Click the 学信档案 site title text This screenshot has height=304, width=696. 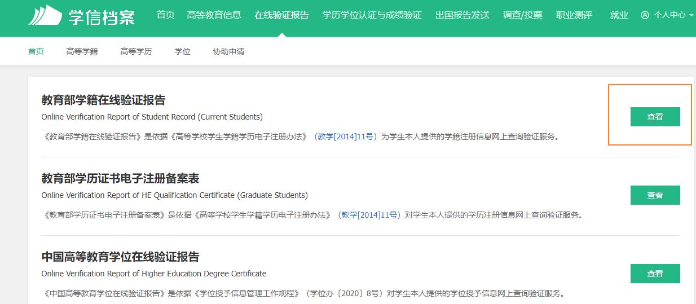102,16
